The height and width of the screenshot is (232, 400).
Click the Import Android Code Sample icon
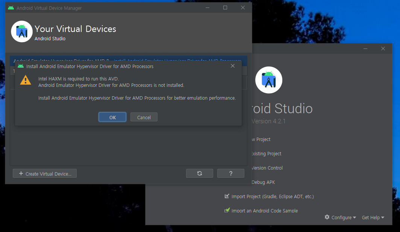pos(227,210)
